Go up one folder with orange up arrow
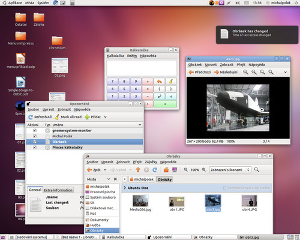 point(138,170)
